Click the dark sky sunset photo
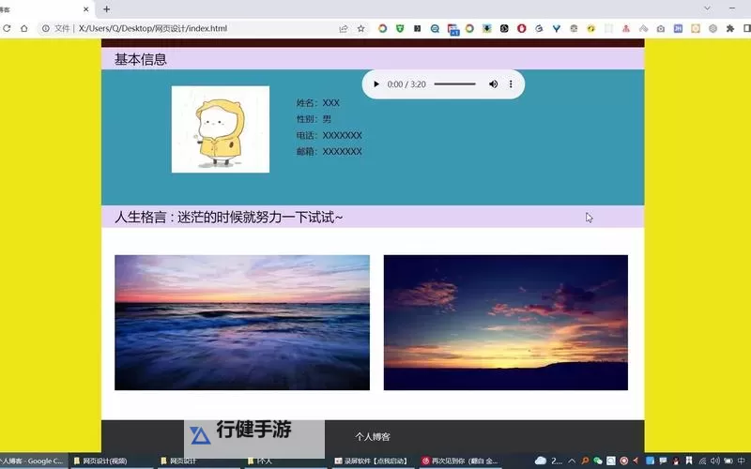 click(506, 323)
